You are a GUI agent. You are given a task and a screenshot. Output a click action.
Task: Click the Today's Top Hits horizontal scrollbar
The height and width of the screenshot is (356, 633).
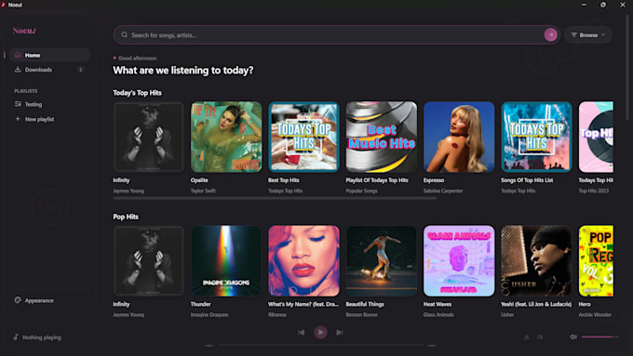point(275,198)
